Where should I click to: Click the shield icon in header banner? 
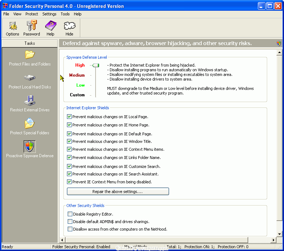click(279, 43)
